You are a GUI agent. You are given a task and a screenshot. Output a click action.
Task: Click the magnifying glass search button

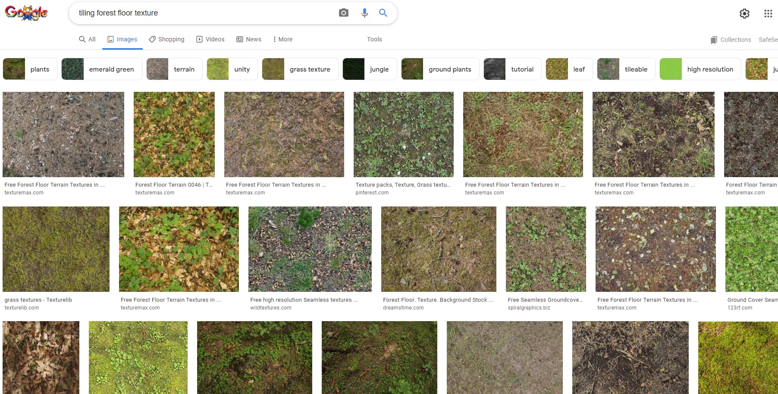pos(383,13)
